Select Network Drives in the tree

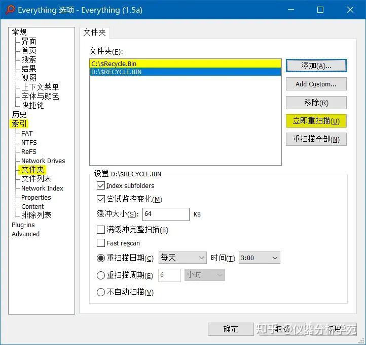pyautogui.click(x=43, y=161)
